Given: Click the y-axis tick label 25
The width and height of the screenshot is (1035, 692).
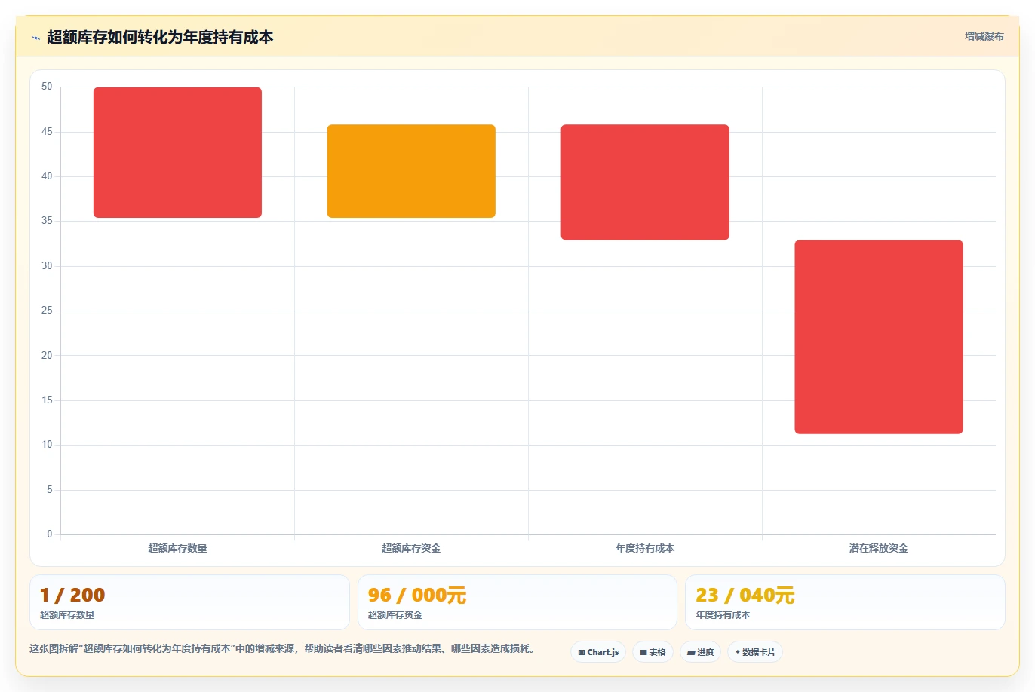Looking at the screenshot, I should 47,311.
